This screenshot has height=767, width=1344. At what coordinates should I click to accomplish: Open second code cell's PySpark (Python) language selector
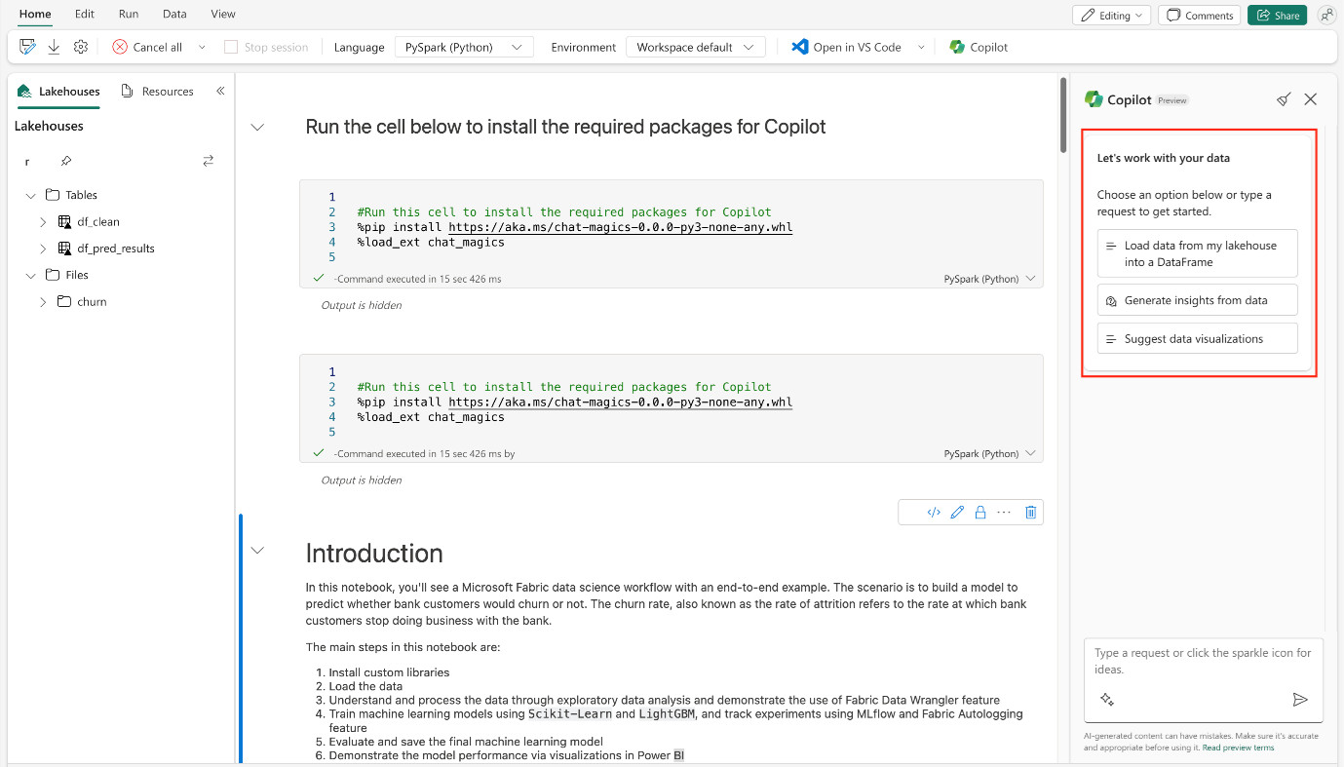click(x=989, y=453)
